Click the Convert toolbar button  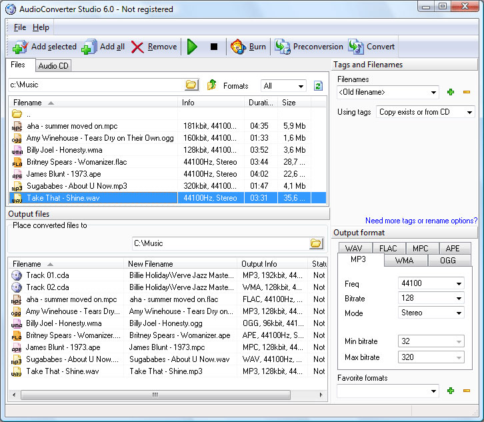(x=356, y=47)
